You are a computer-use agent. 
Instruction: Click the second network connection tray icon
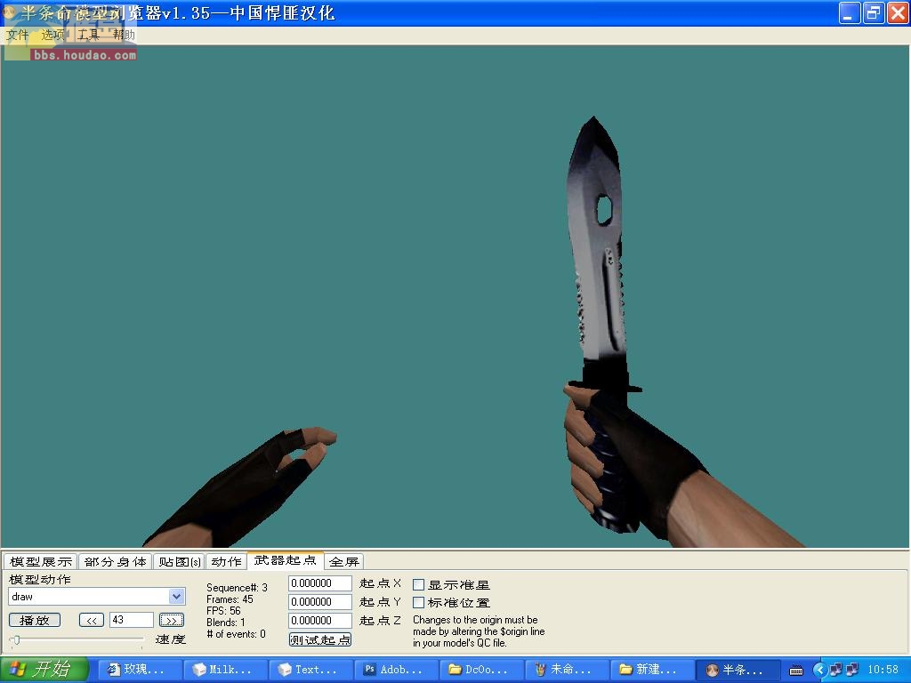coord(852,670)
